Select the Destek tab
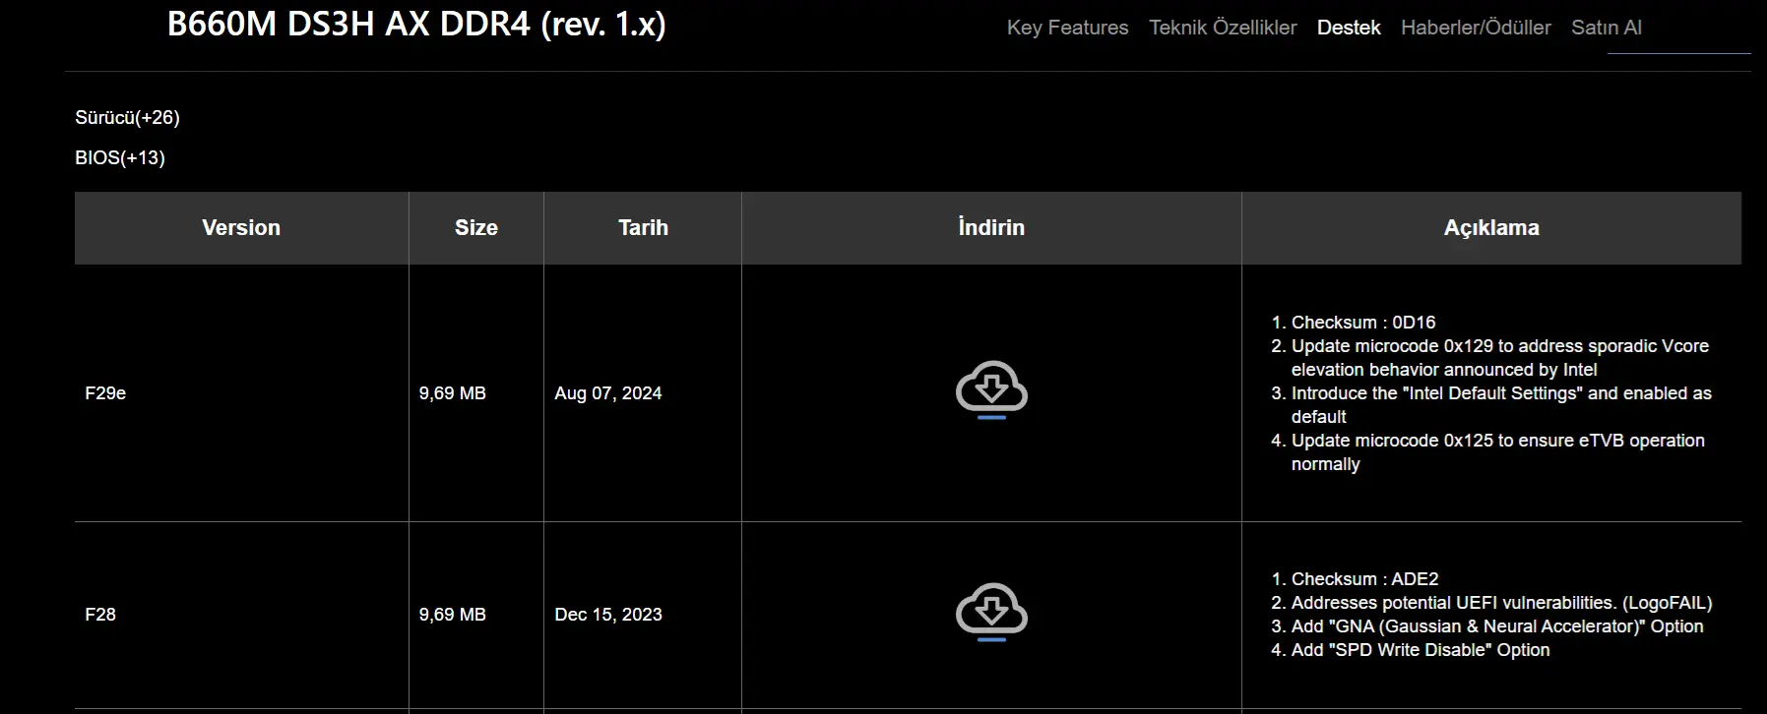 pos(1349,28)
